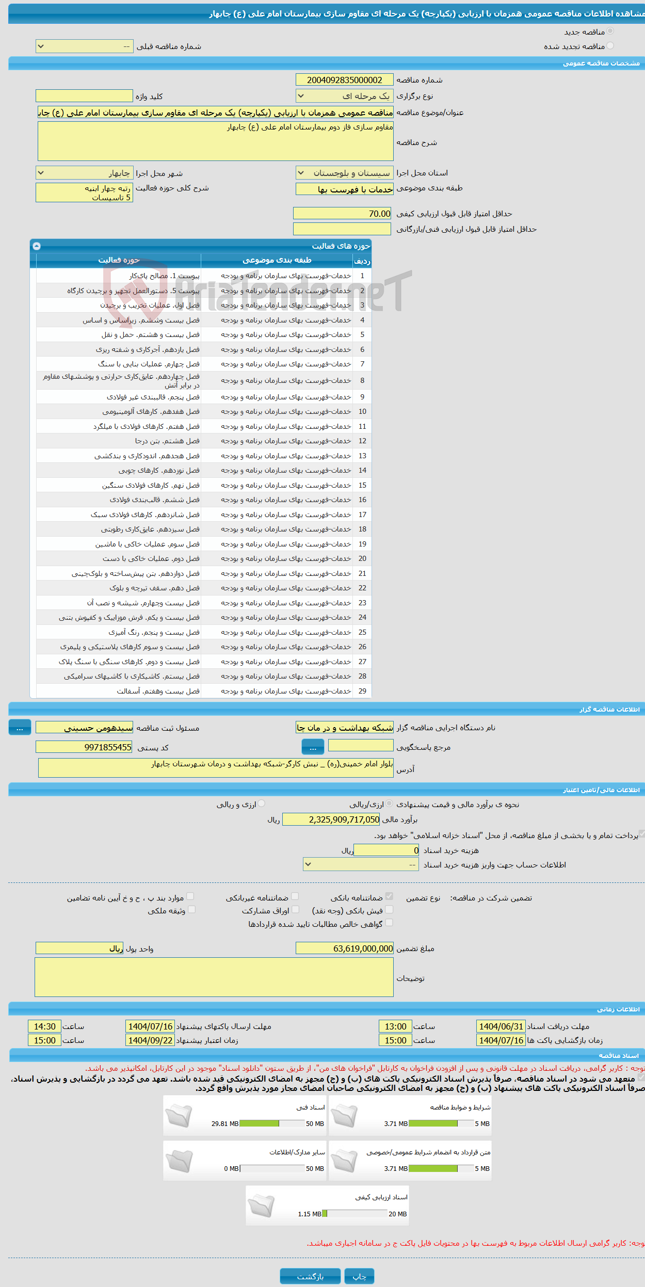Click the طبقه بندی موضوعی column header
The width and height of the screenshot is (645, 1287).
[x=277, y=260]
